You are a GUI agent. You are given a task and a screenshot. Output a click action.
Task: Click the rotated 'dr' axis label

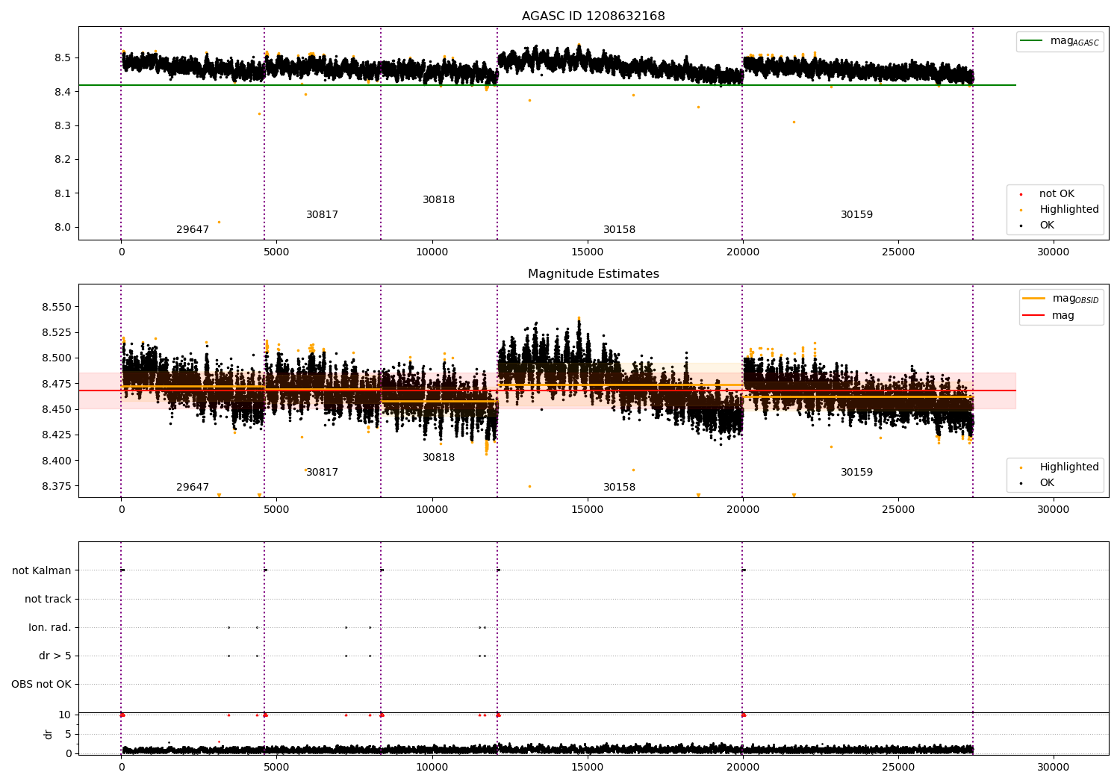[49, 734]
